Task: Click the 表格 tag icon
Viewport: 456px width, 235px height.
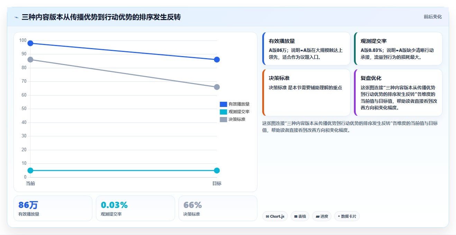Action: coord(296,217)
